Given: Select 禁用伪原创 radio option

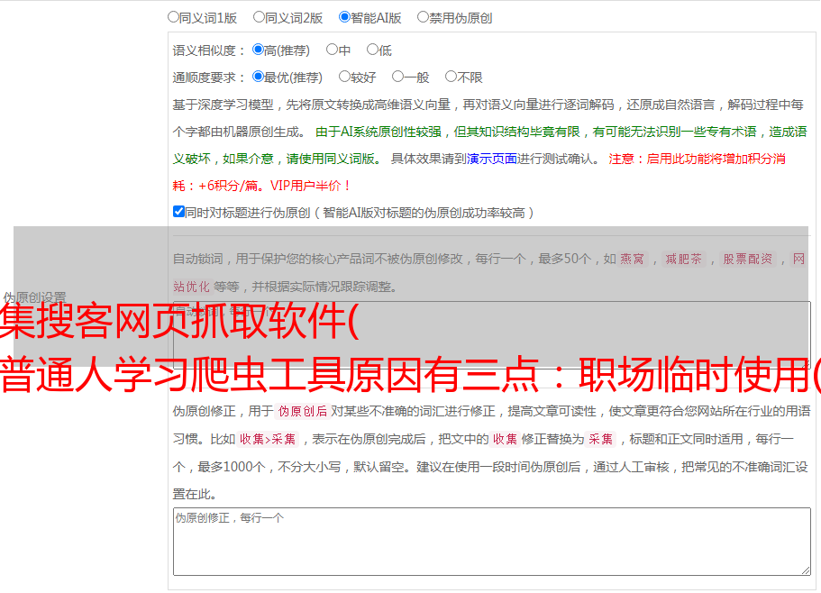Looking at the screenshot, I should click(423, 17).
